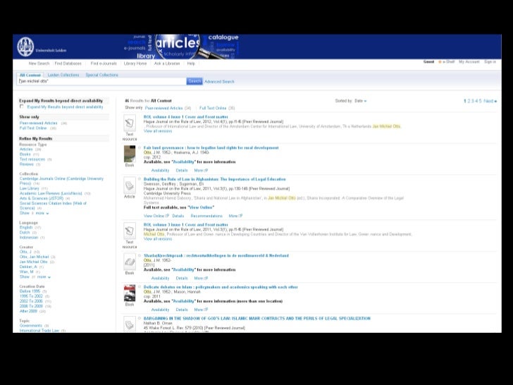The width and height of the screenshot is (513, 385).
Task: Open e-Shelf star in top bar
Action: pos(440,61)
